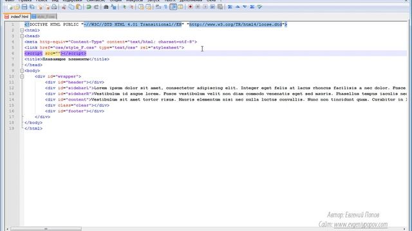Click the Save Recorded Macro icon
The image size is (412, 231).
pos(220,7)
